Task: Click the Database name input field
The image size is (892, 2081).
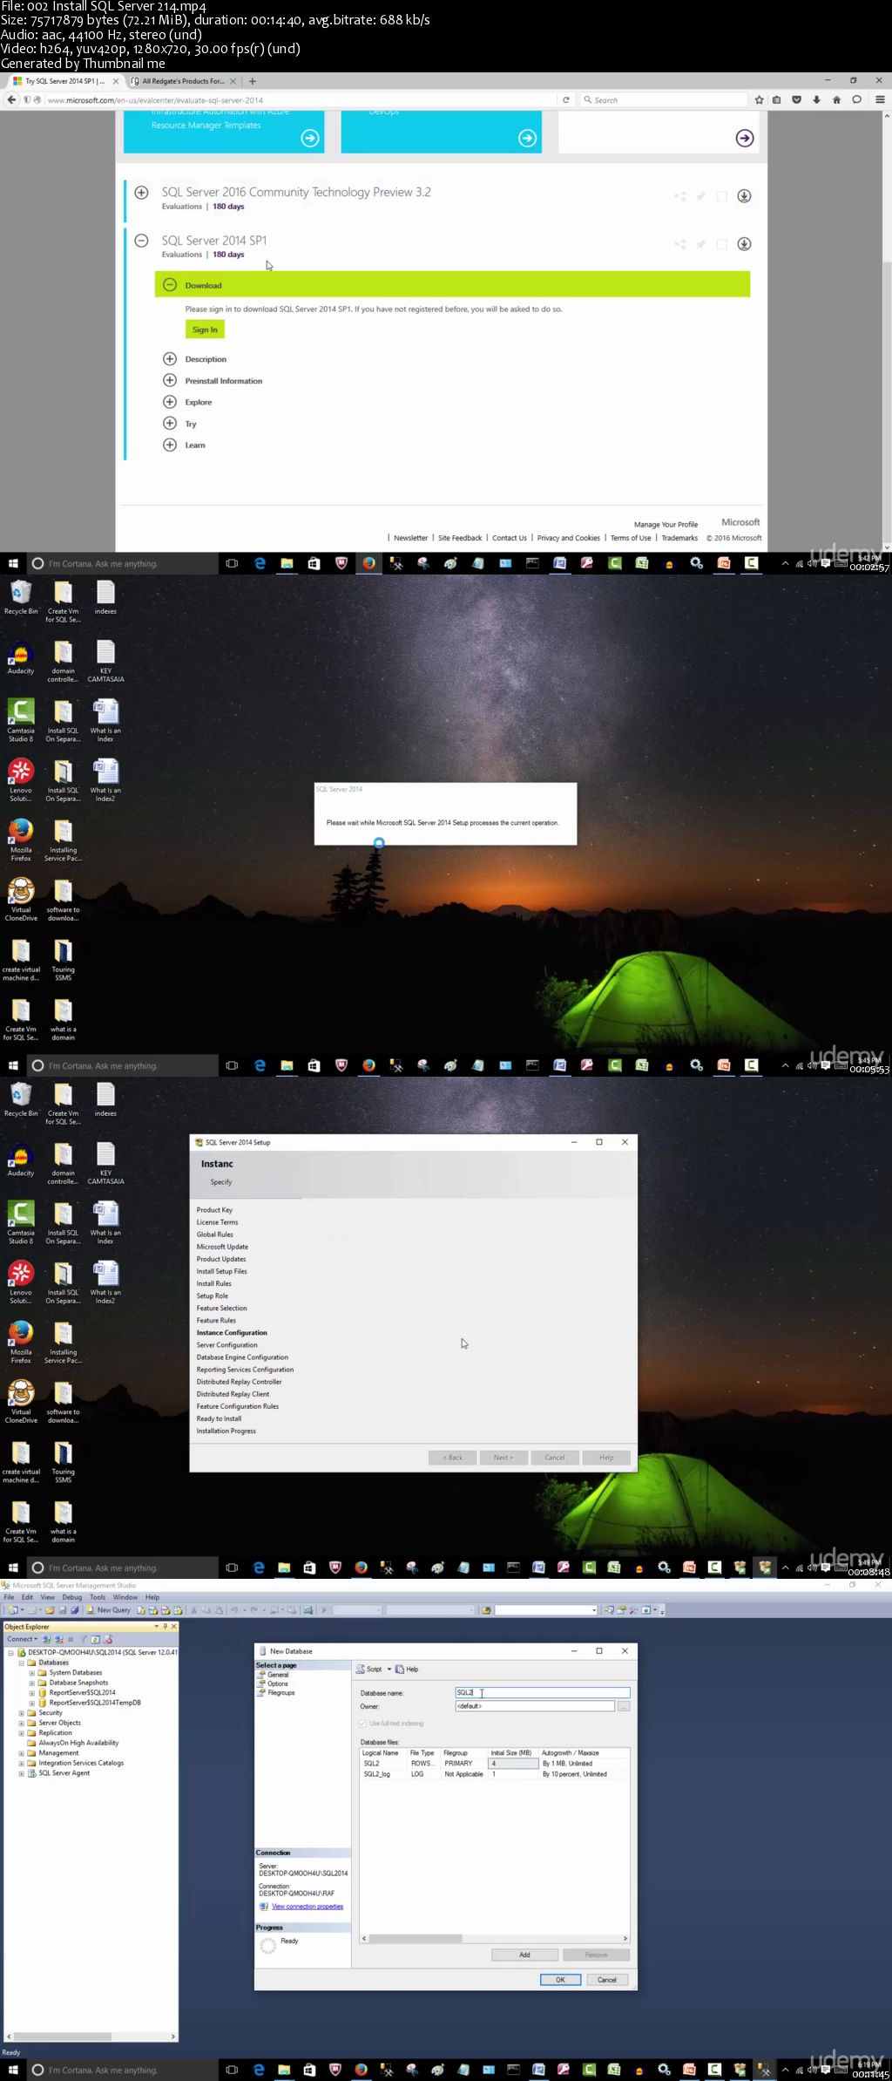Action: point(542,1693)
